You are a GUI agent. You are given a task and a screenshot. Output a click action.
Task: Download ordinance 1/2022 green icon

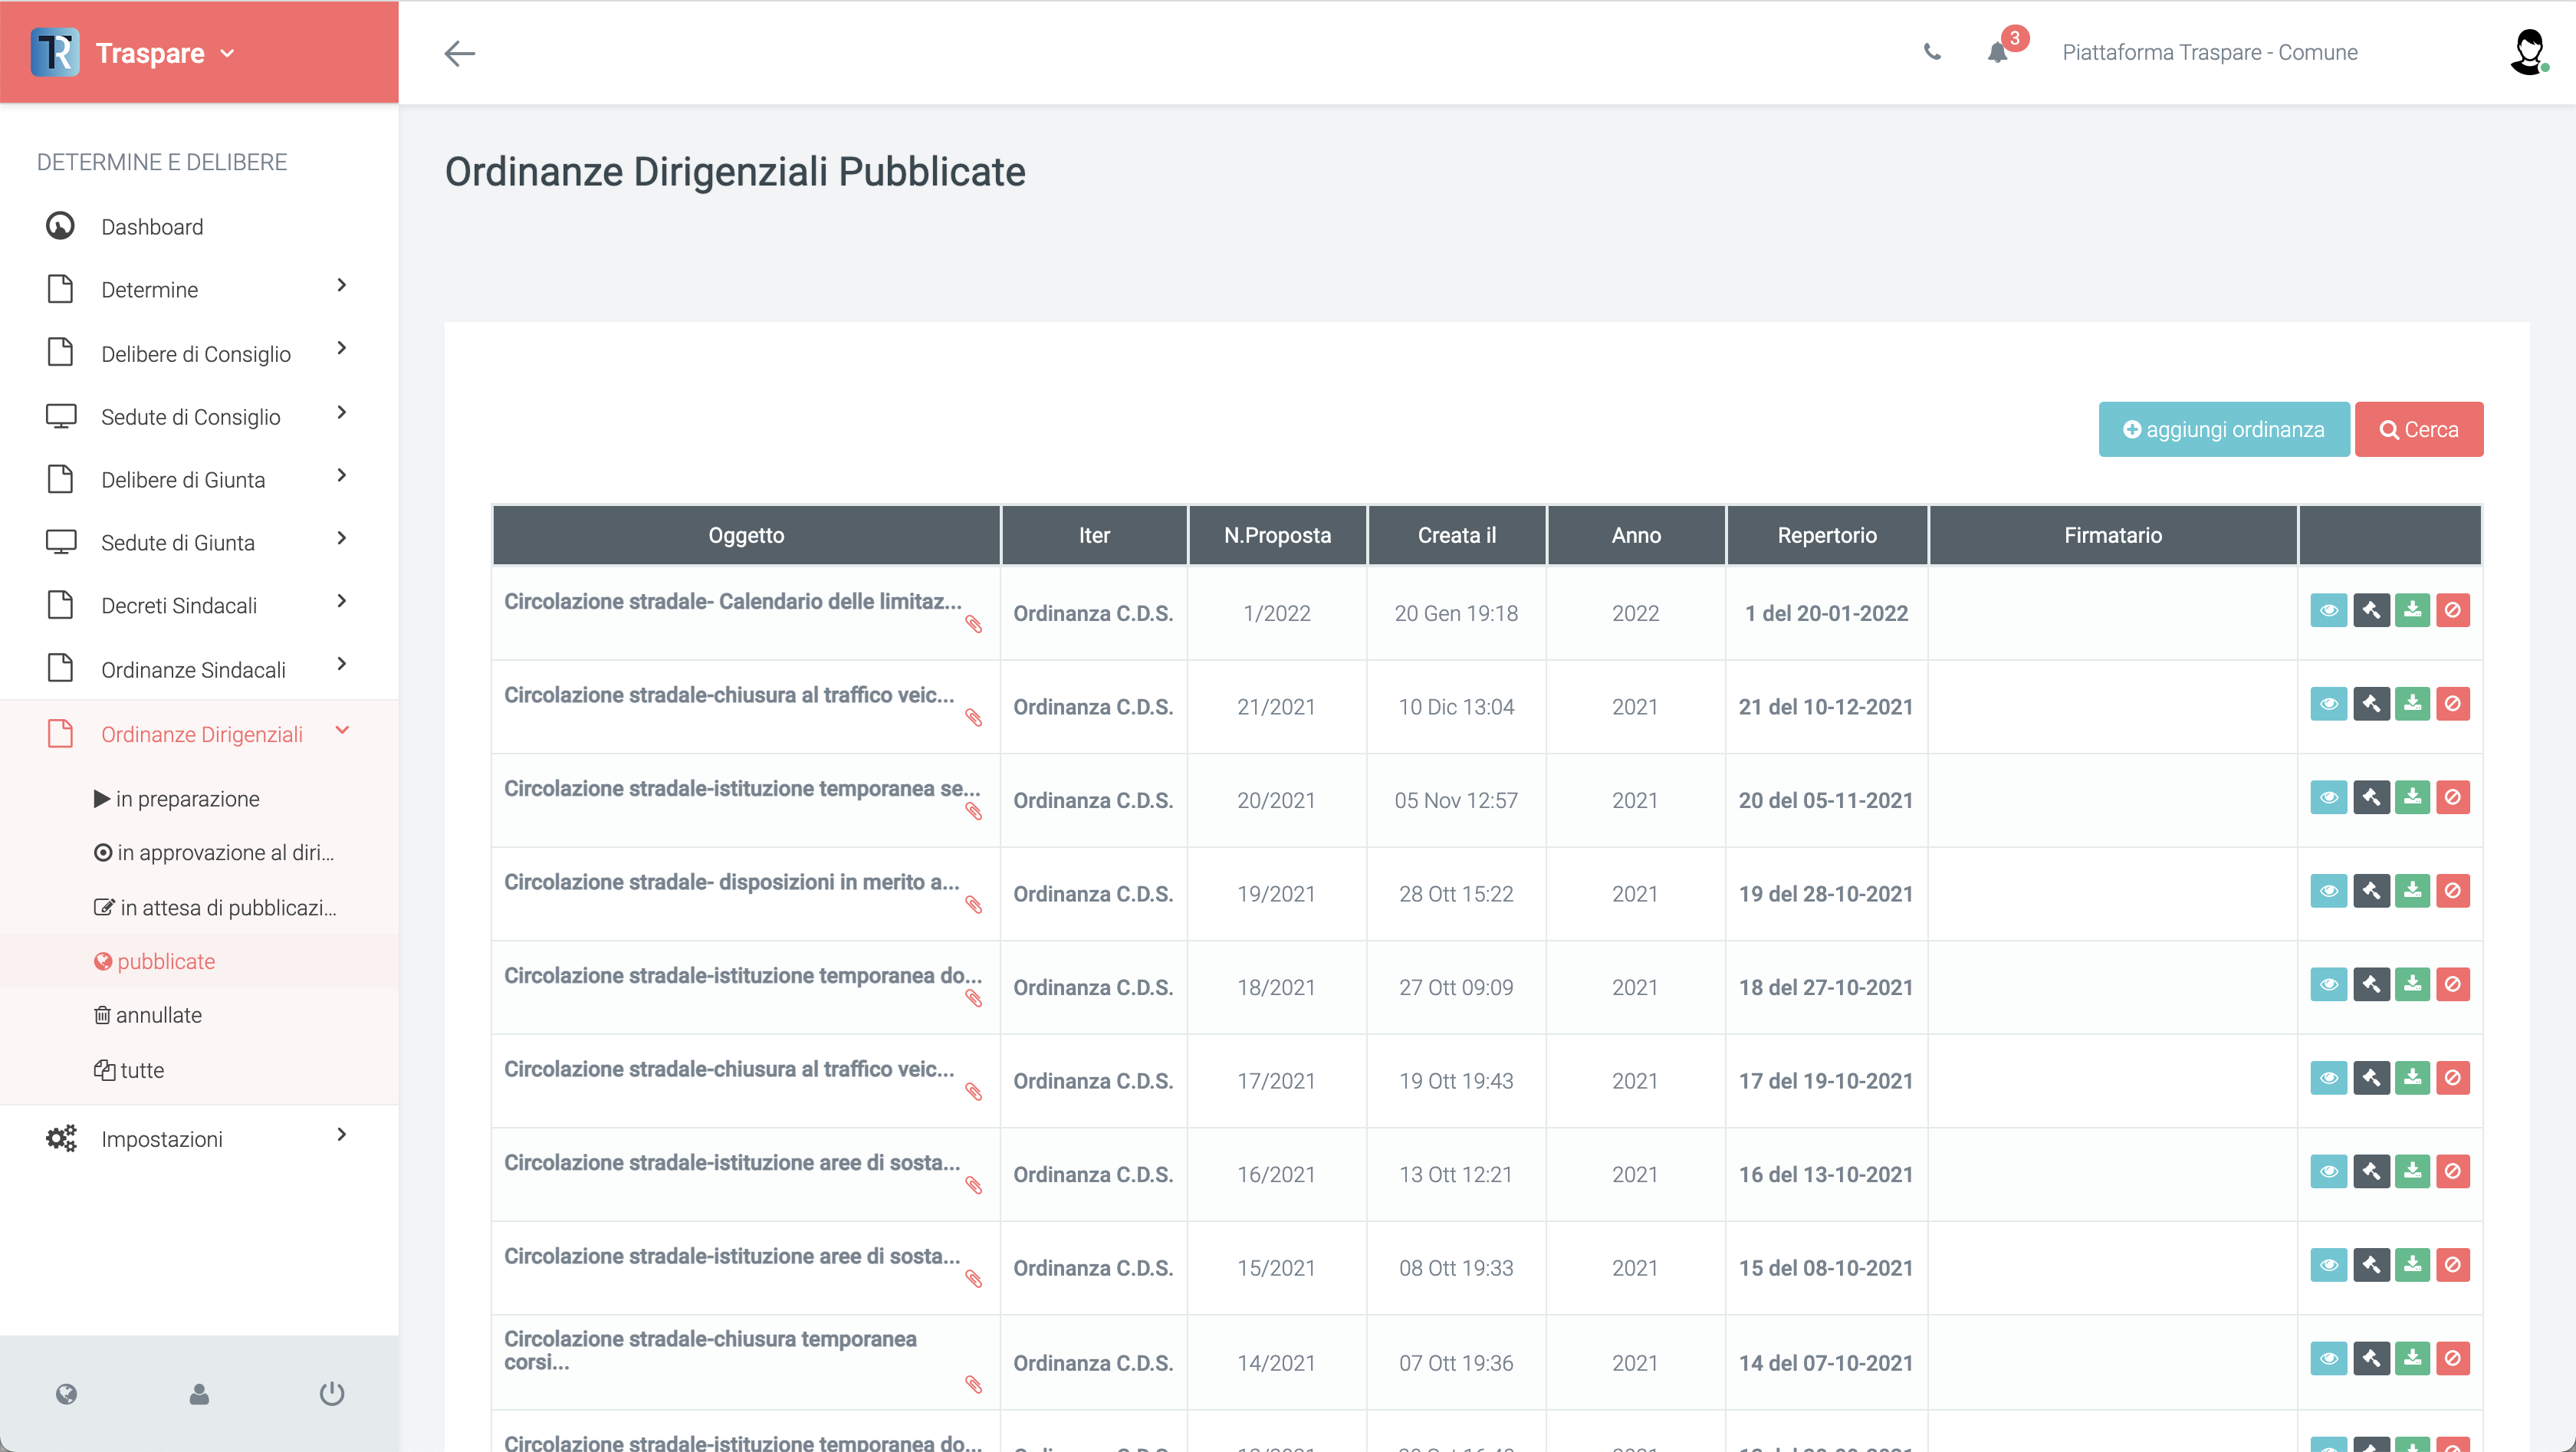(x=2412, y=610)
